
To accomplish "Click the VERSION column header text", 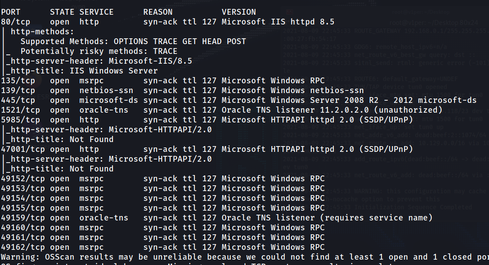I will click(239, 12).
